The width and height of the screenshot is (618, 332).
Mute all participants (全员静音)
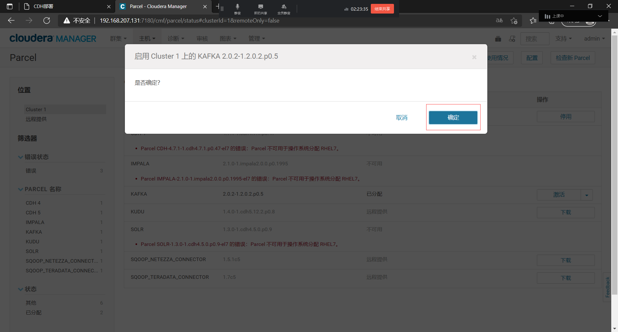click(x=284, y=9)
